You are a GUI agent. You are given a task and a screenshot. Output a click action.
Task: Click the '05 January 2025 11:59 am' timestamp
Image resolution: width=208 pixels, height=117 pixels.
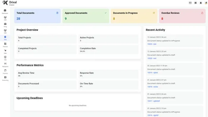(x=157, y=66)
